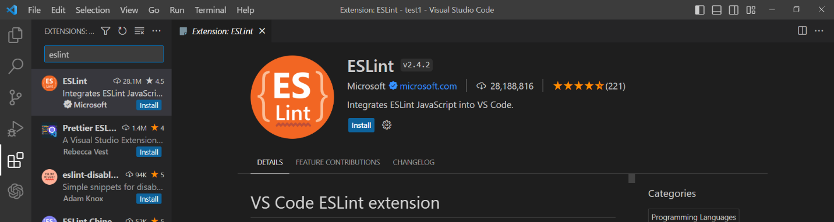Click the Categories heading
Viewport: 834px width, 222px height.
point(672,194)
